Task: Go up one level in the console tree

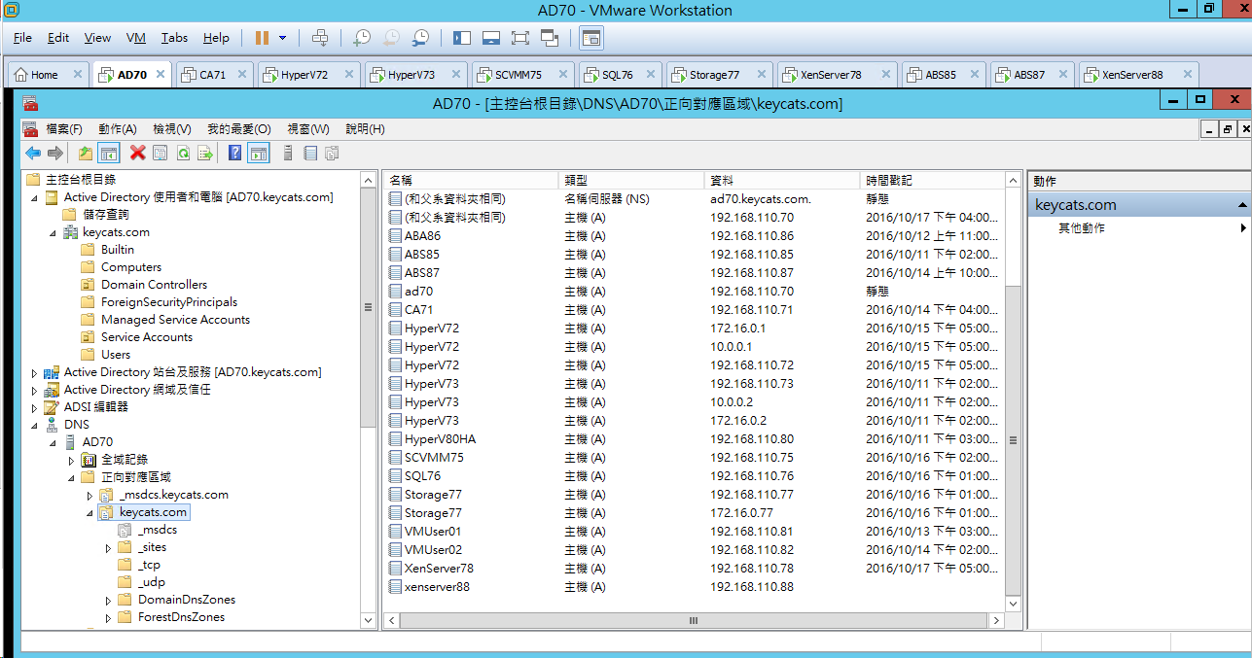Action: click(x=86, y=153)
